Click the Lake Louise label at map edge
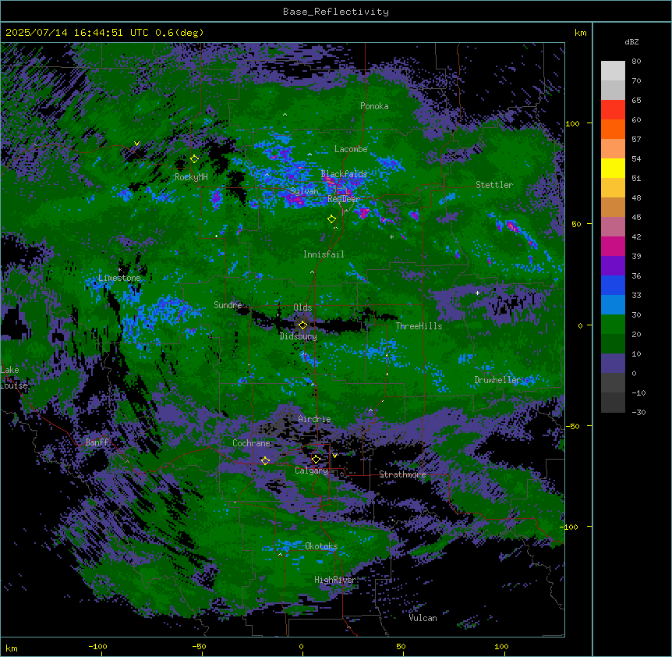Viewport: 672px width, 657px height. (14, 378)
